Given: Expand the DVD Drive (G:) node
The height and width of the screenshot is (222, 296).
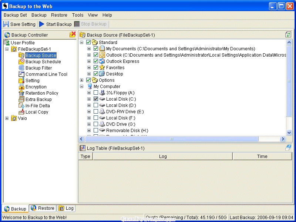Looking at the screenshot, I should click(x=89, y=124).
